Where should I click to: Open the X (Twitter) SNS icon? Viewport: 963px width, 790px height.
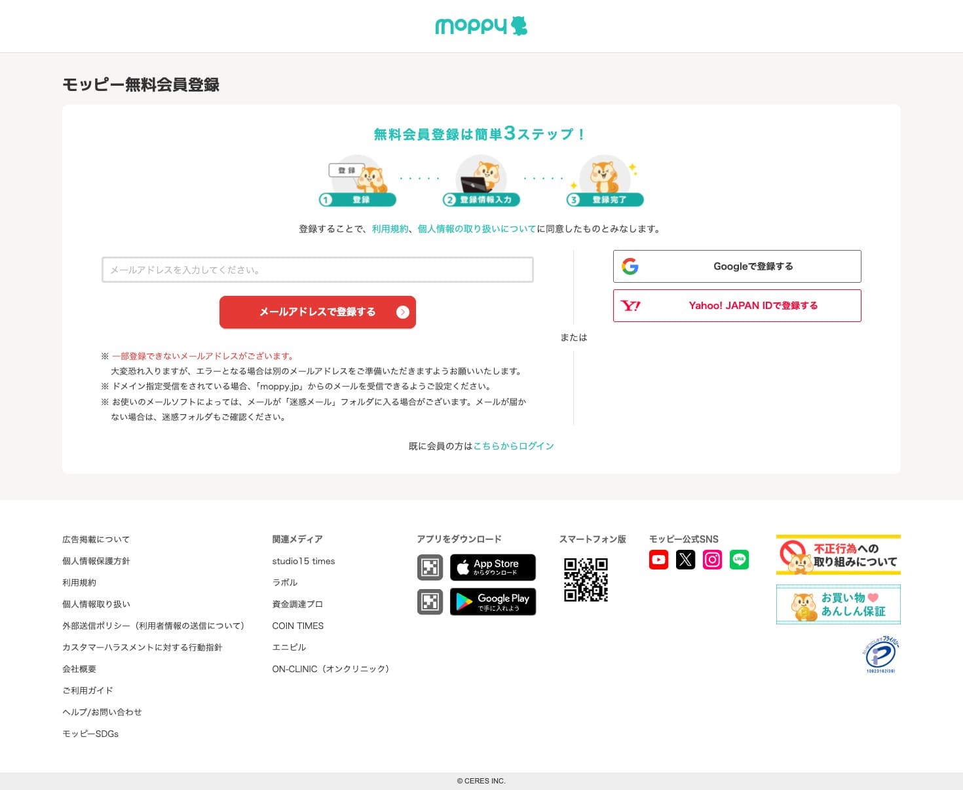(x=685, y=560)
